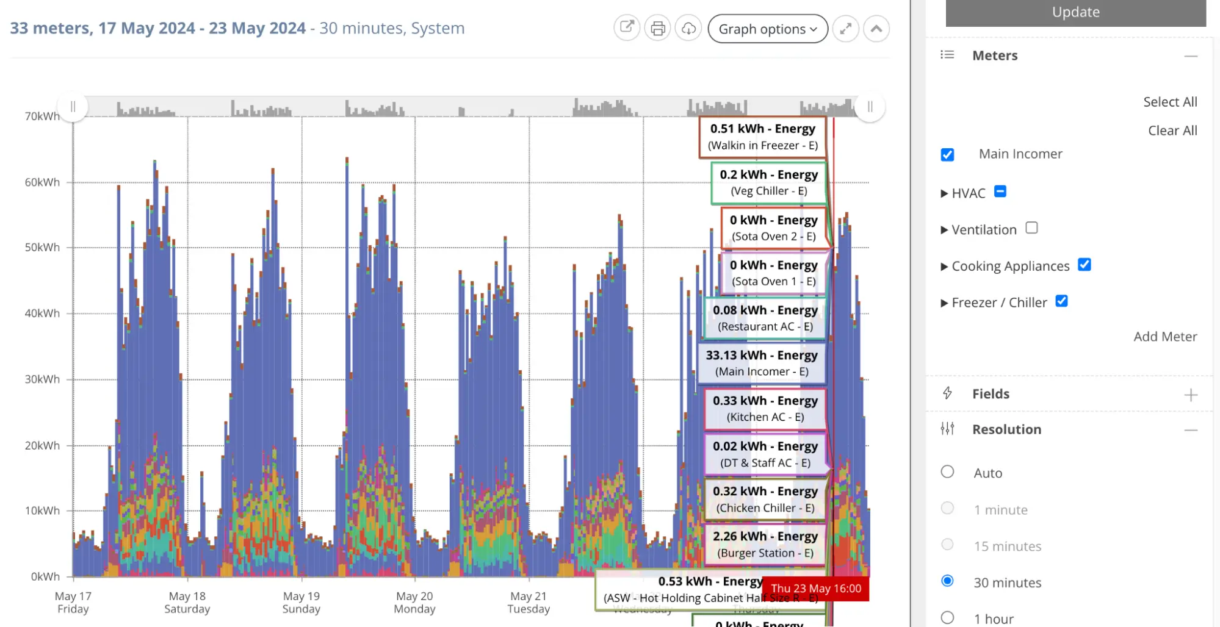Click the Fields lightning bolt icon

(x=947, y=393)
